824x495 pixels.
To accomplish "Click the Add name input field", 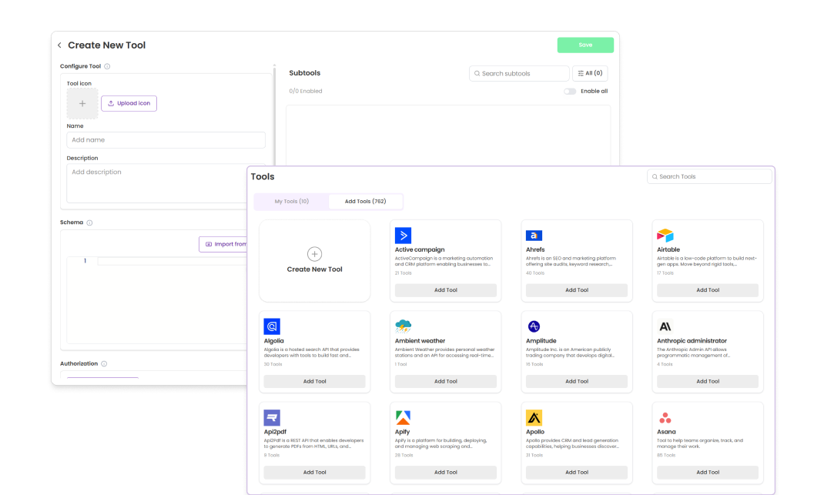I will tap(166, 140).
